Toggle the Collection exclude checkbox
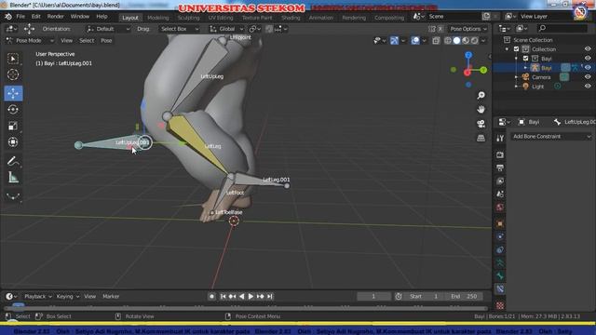This screenshot has width=596, height=335. pyautogui.click(x=516, y=49)
